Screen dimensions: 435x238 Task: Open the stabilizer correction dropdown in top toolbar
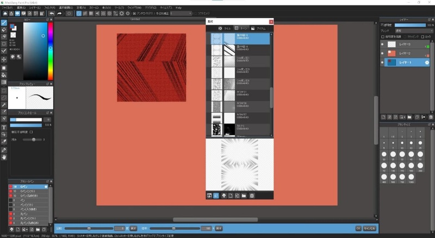pyautogui.click(x=181, y=13)
